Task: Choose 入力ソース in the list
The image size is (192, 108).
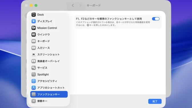Action: 49,48
